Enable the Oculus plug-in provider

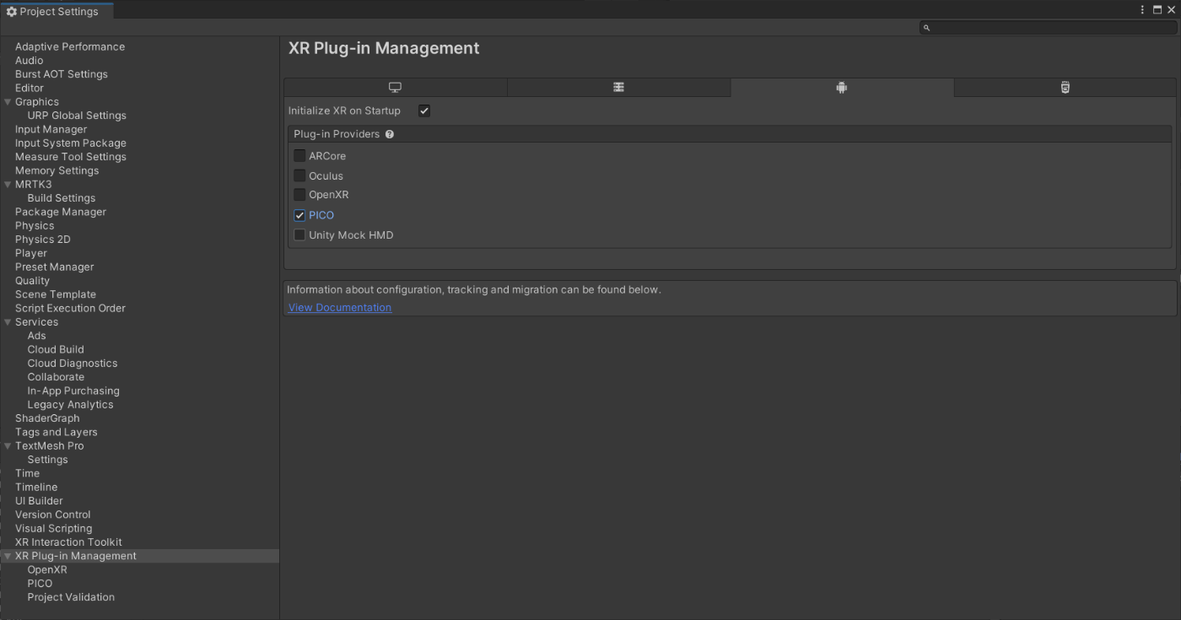(x=299, y=175)
